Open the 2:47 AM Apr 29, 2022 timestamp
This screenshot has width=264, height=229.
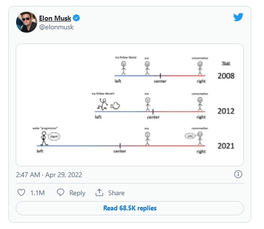[x=49, y=175]
